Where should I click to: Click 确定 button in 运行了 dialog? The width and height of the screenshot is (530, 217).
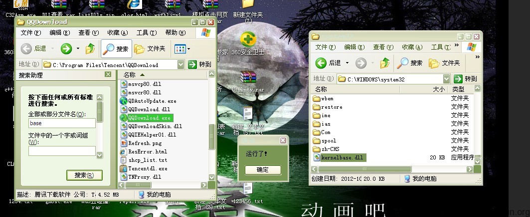click(263, 170)
